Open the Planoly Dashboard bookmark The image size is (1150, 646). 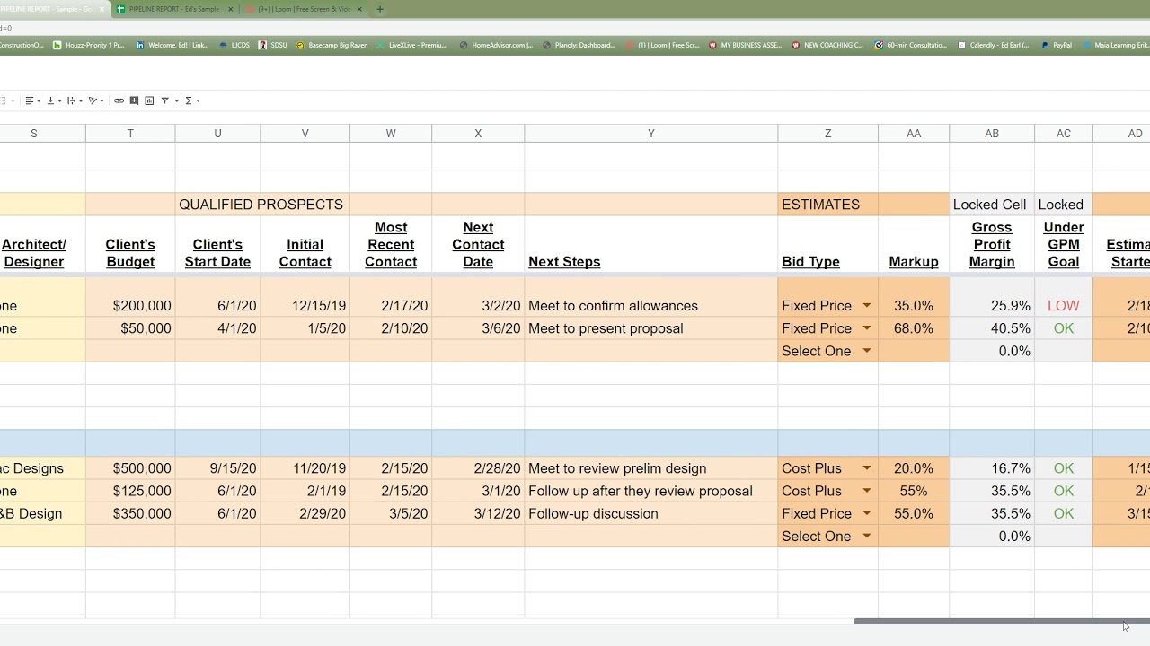tap(579, 45)
